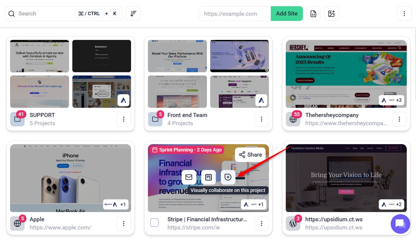Click the Add Site button
Viewport: 416px width, 240px height.
coord(287,14)
